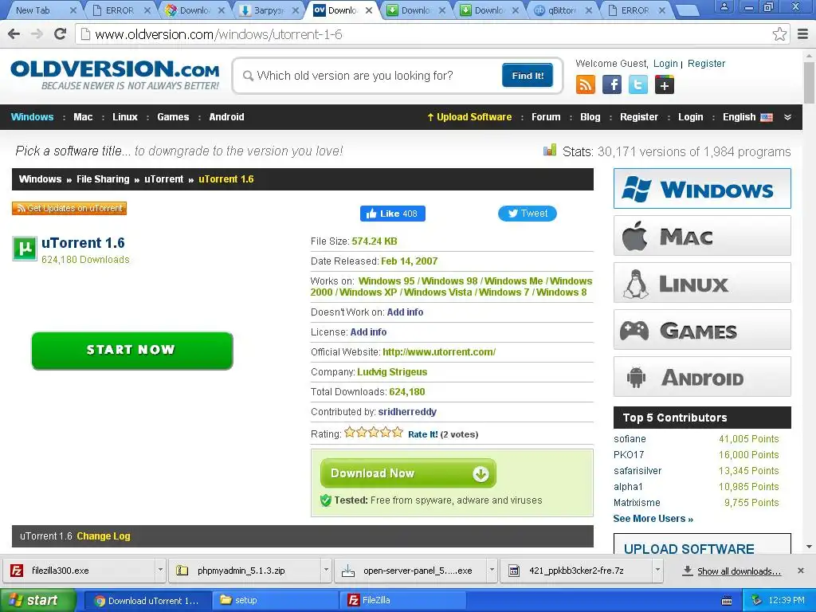Image resolution: width=816 pixels, height=612 pixels.
Task: Click the keyboard icon in system tray
Action: click(727, 601)
